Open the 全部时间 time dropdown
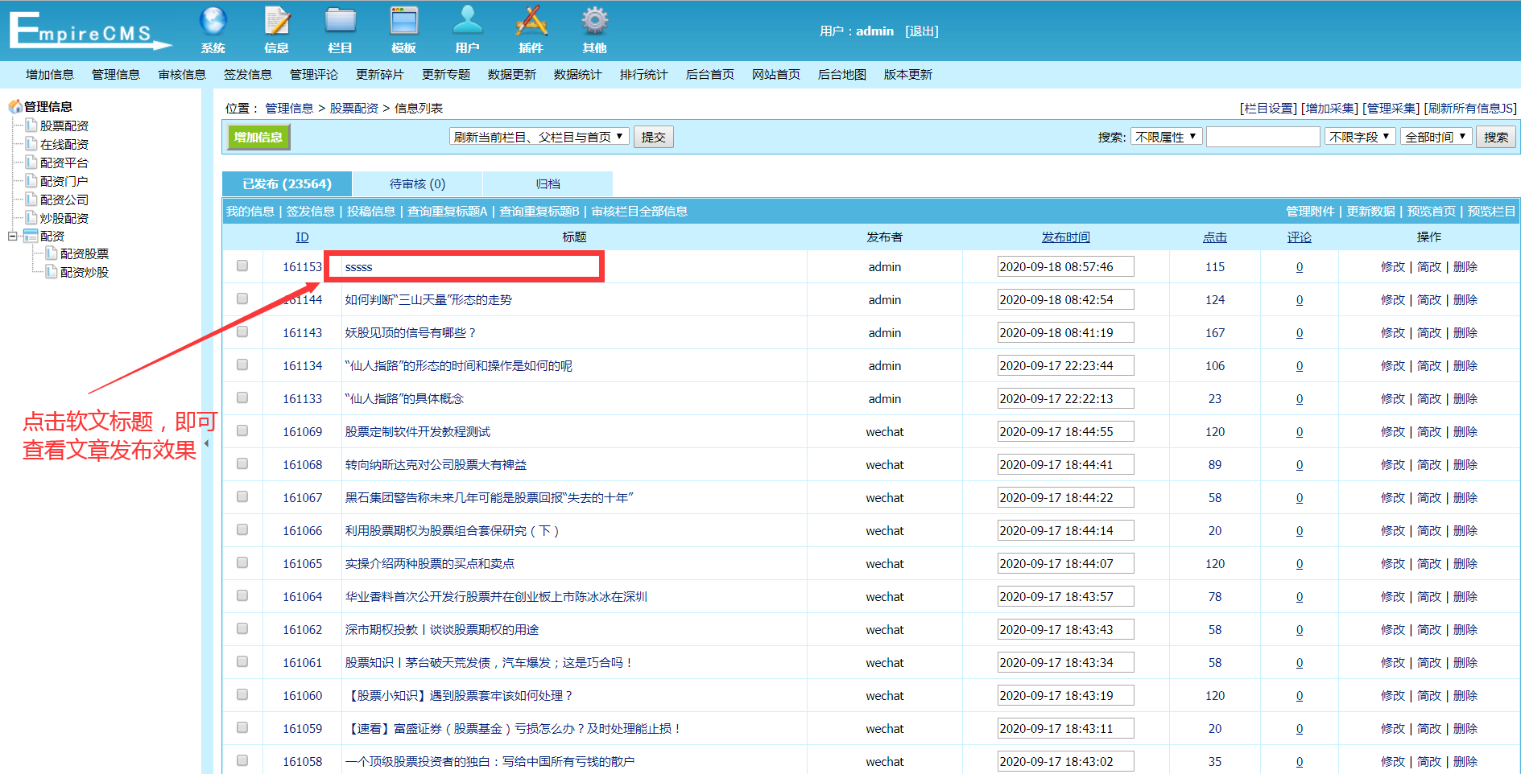 [1436, 137]
